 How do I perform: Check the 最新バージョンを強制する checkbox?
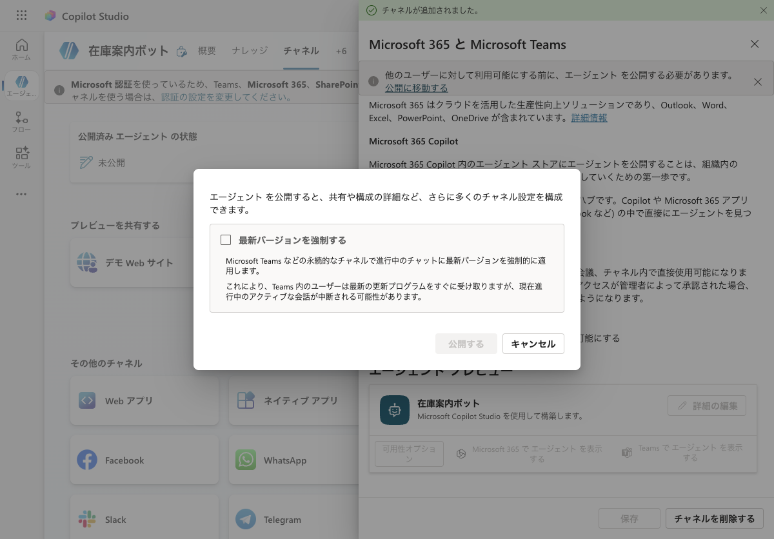[226, 240]
